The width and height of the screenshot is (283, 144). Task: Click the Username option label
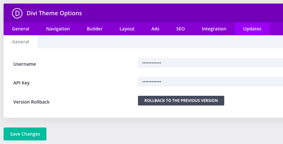click(25, 64)
